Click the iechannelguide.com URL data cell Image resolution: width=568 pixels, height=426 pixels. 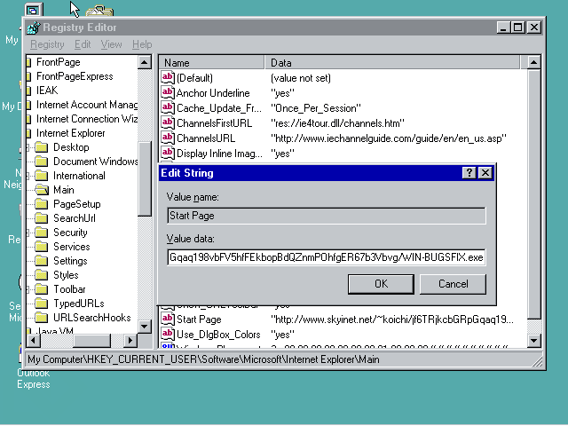[x=388, y=138]
